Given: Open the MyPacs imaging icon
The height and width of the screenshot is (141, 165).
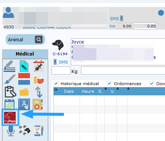Looking at the screenshot, I should pyautogui.click(x=10, y=117).
